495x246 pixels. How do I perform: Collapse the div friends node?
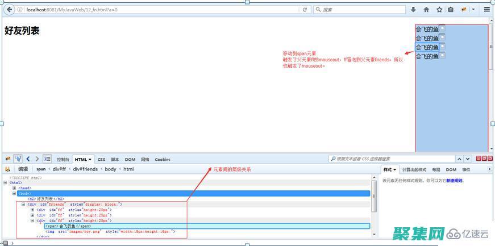[23, 204]
